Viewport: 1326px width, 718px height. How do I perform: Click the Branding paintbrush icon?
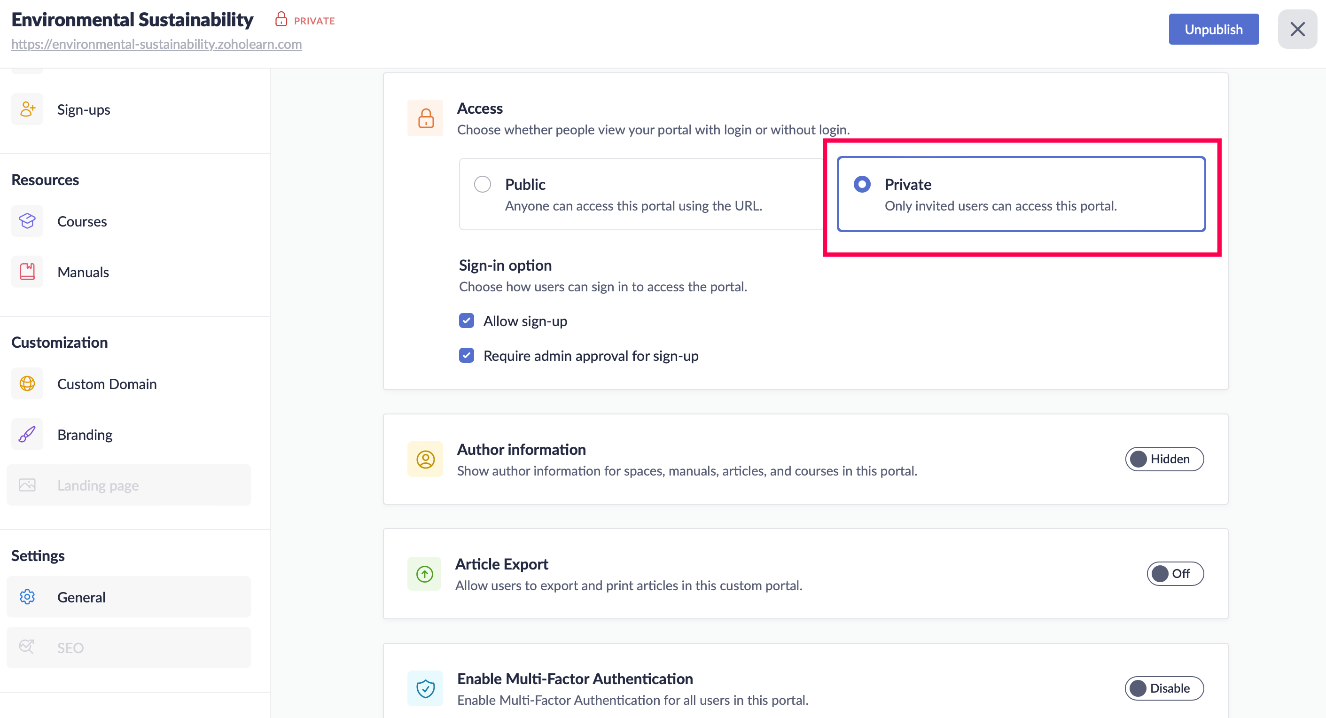[x=27, y=434]
